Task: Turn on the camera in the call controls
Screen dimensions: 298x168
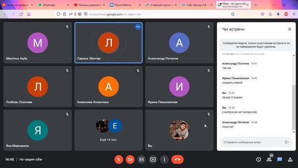Action: [130, 160]
